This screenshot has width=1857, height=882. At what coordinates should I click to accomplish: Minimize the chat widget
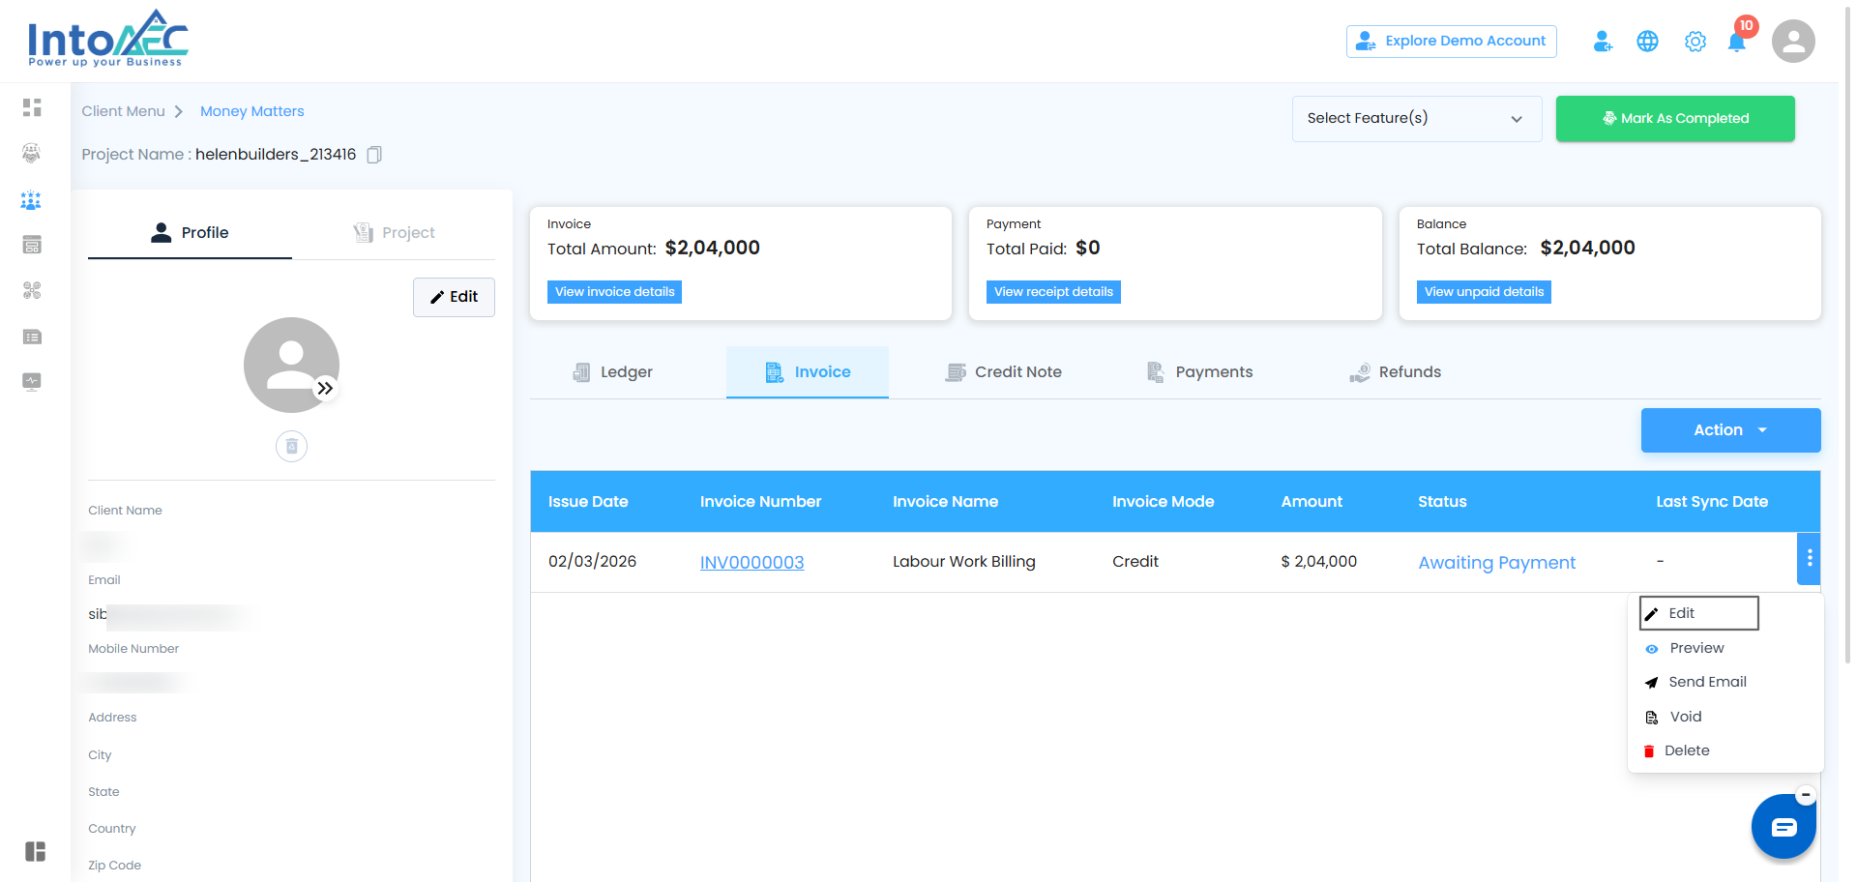pos(1805,795)
